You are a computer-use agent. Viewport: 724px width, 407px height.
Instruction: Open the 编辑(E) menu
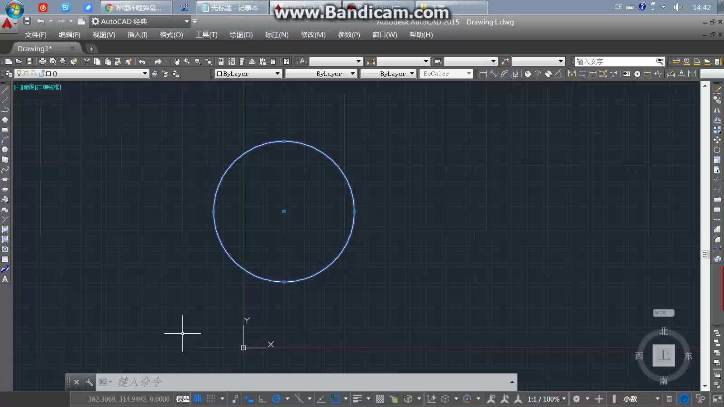click(70, 35)
